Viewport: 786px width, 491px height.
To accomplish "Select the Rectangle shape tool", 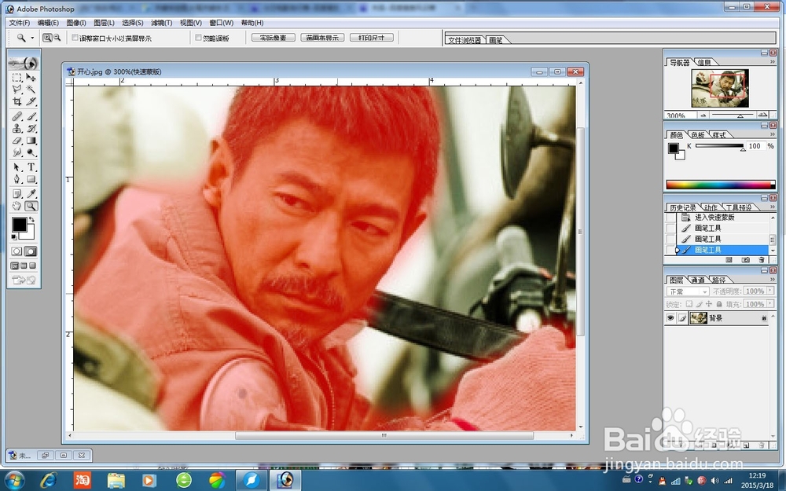I will (x=31, y=179).
